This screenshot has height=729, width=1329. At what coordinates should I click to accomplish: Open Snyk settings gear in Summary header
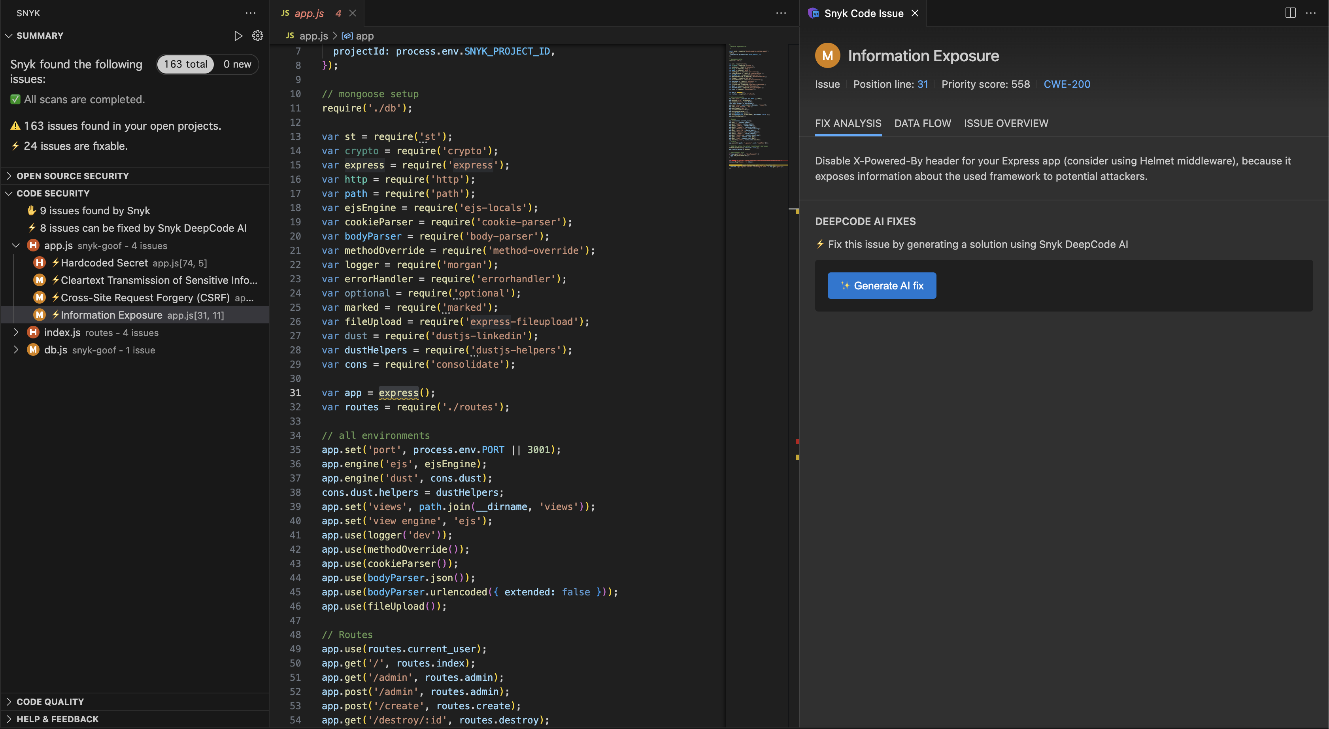tap(257, 36)
